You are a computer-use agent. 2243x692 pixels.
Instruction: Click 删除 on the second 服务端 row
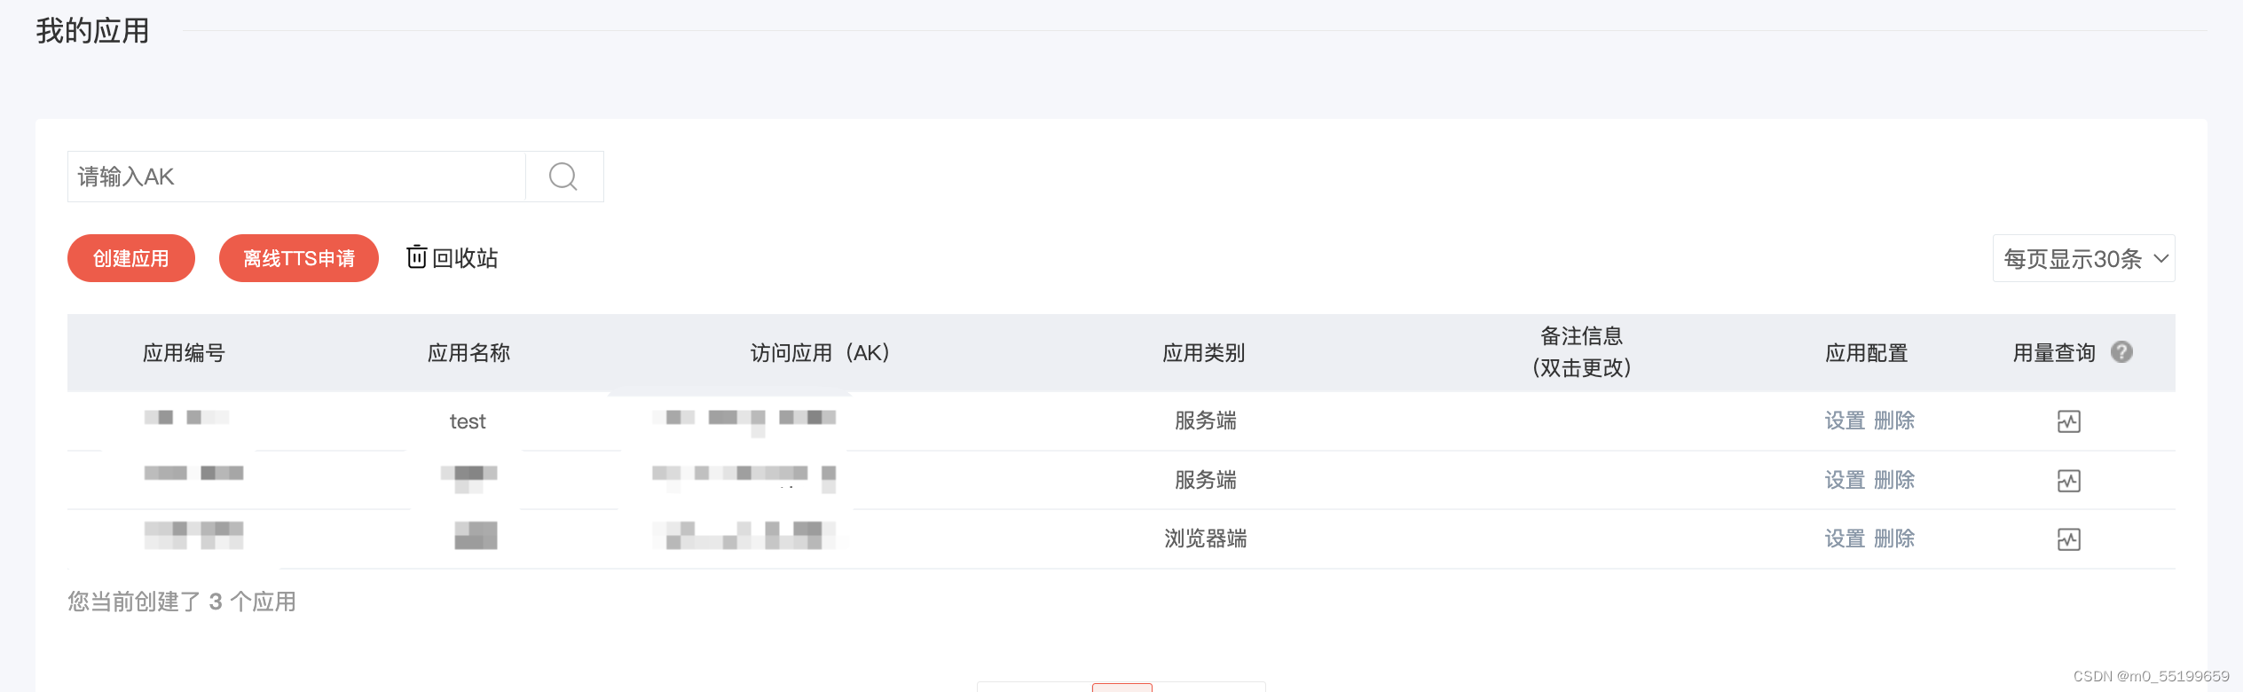click(x=1894, y=479)
